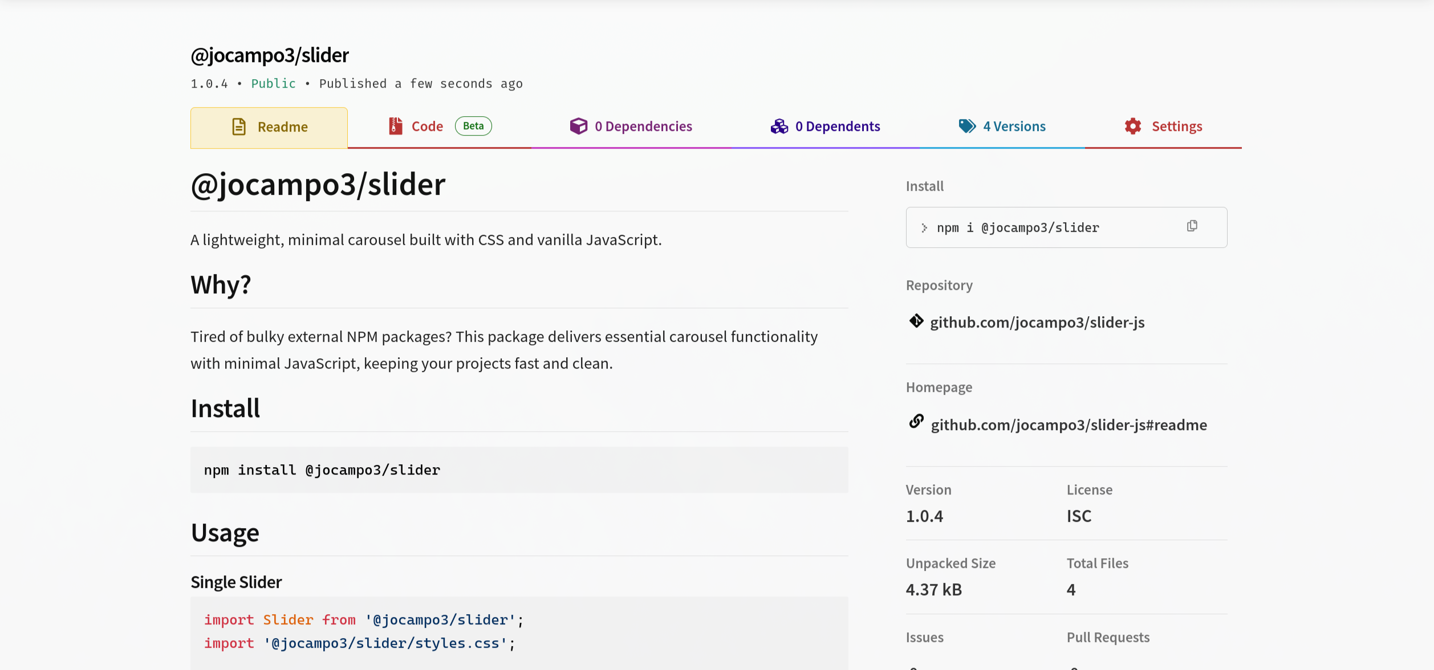Switch to the Code tab

(x=439, y=126)
